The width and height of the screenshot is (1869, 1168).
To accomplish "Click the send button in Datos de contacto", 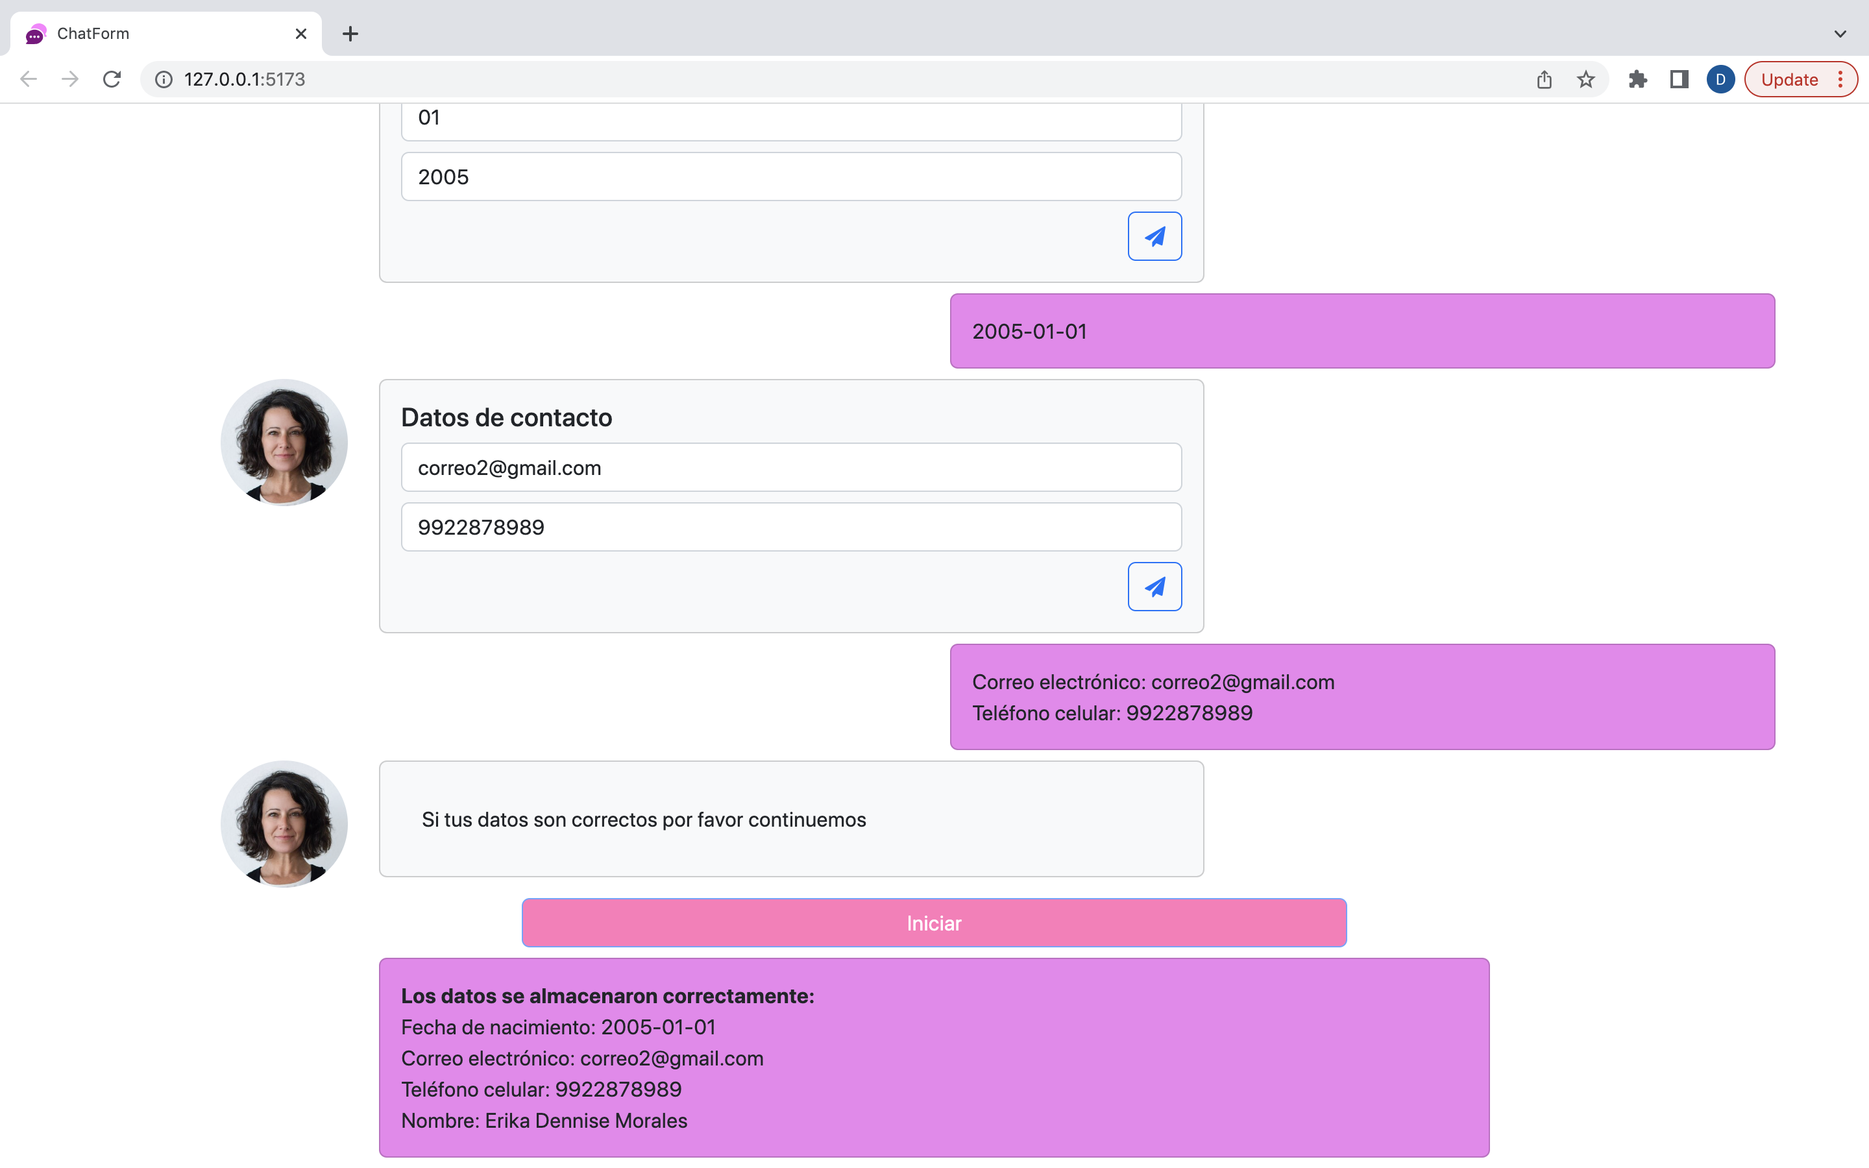I will (x=1154, y=587).
